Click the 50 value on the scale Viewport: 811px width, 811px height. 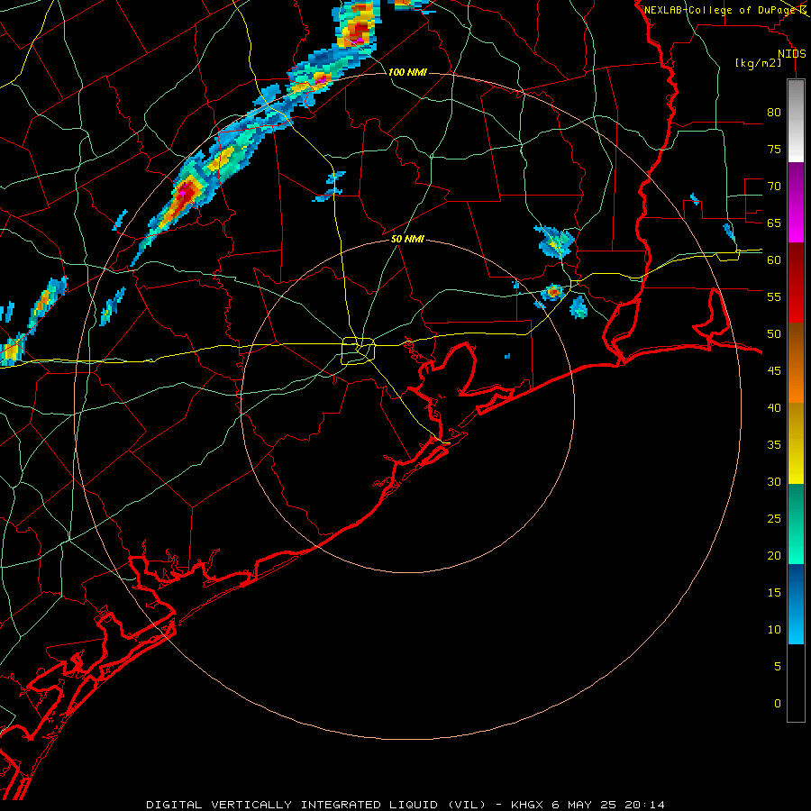click(x=774, y=333)
